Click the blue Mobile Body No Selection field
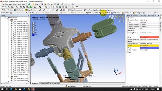 (149, 48)
